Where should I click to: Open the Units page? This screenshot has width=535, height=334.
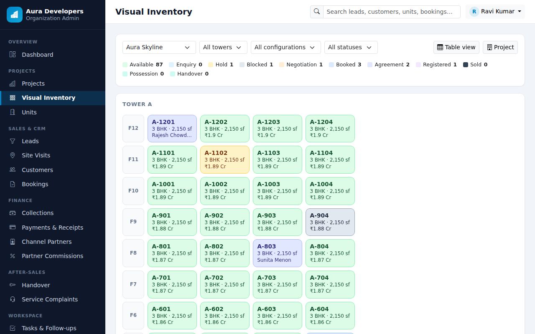(53, 112)
